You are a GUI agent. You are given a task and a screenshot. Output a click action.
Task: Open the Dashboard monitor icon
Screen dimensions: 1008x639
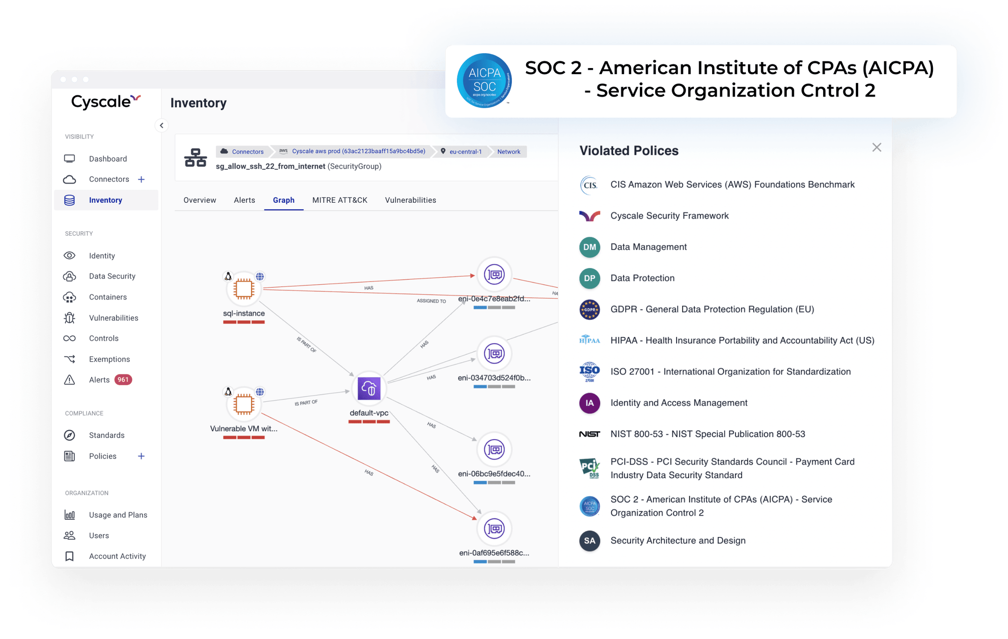point(70,158)
